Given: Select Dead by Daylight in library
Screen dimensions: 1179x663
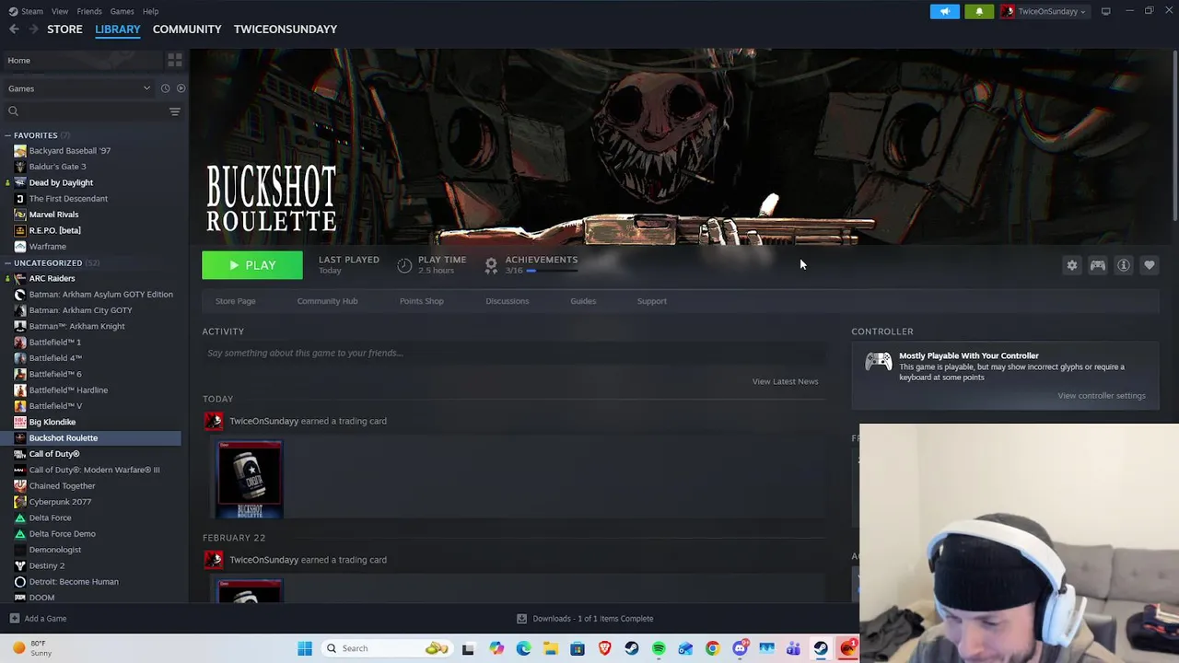Looking at the screenshot, I should point(61,182).
